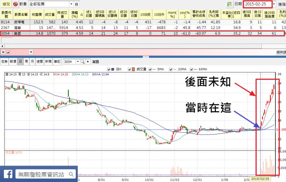
Task: Click the 60MA 13.94 readout on chart
Action: [x=100, y=74]
